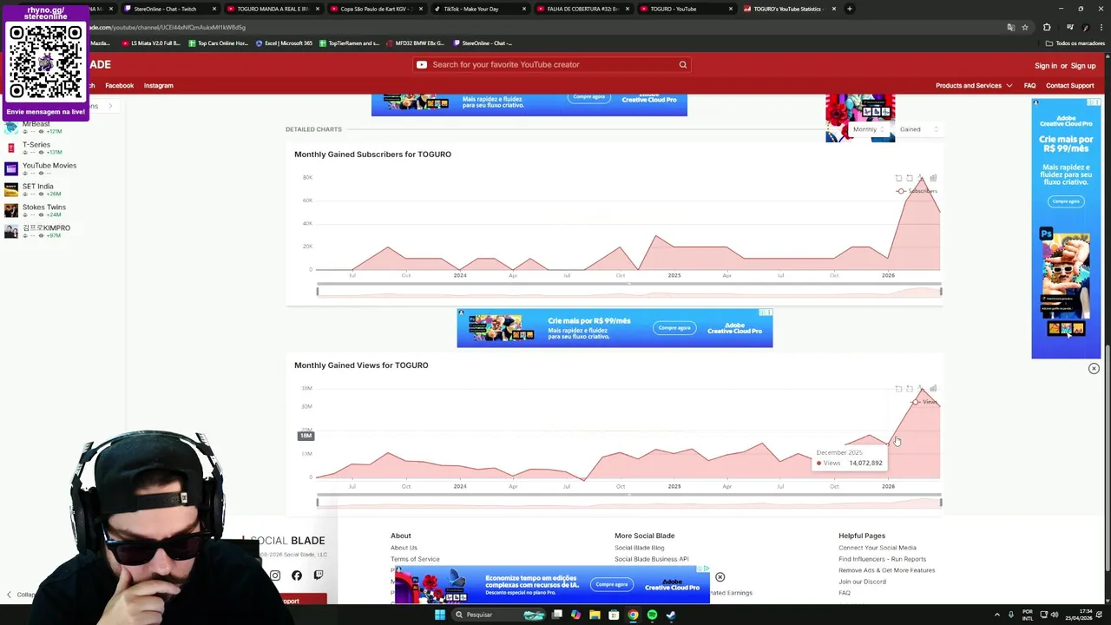This screenshot has width=1111, height=625.
Task: Open Spotify from the taskbar
Action: click(x=652, y=615)
